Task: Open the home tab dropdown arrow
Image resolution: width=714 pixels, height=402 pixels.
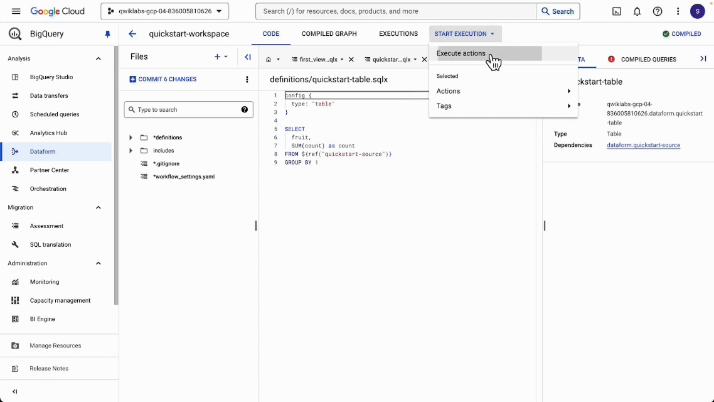Action: 278,60
